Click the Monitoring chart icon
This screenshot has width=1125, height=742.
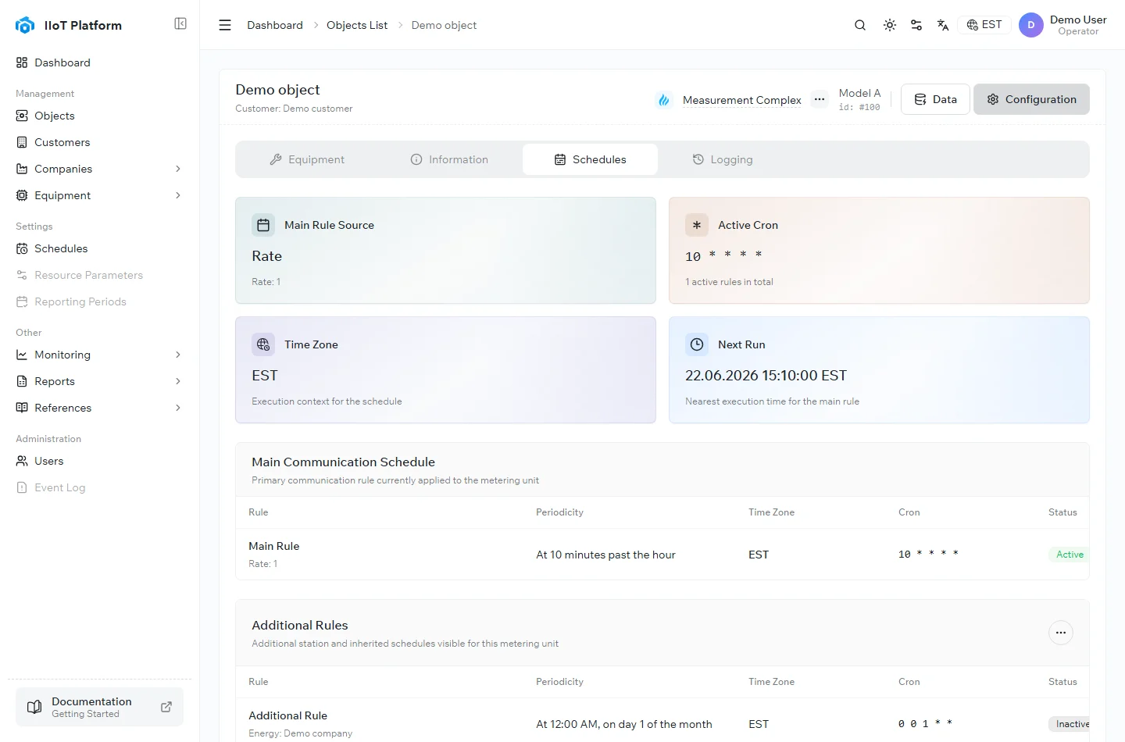(x=22, y=355)
